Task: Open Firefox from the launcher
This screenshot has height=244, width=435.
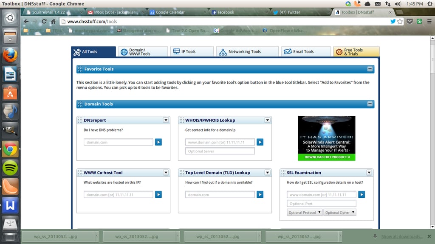Action: [10, 55]
